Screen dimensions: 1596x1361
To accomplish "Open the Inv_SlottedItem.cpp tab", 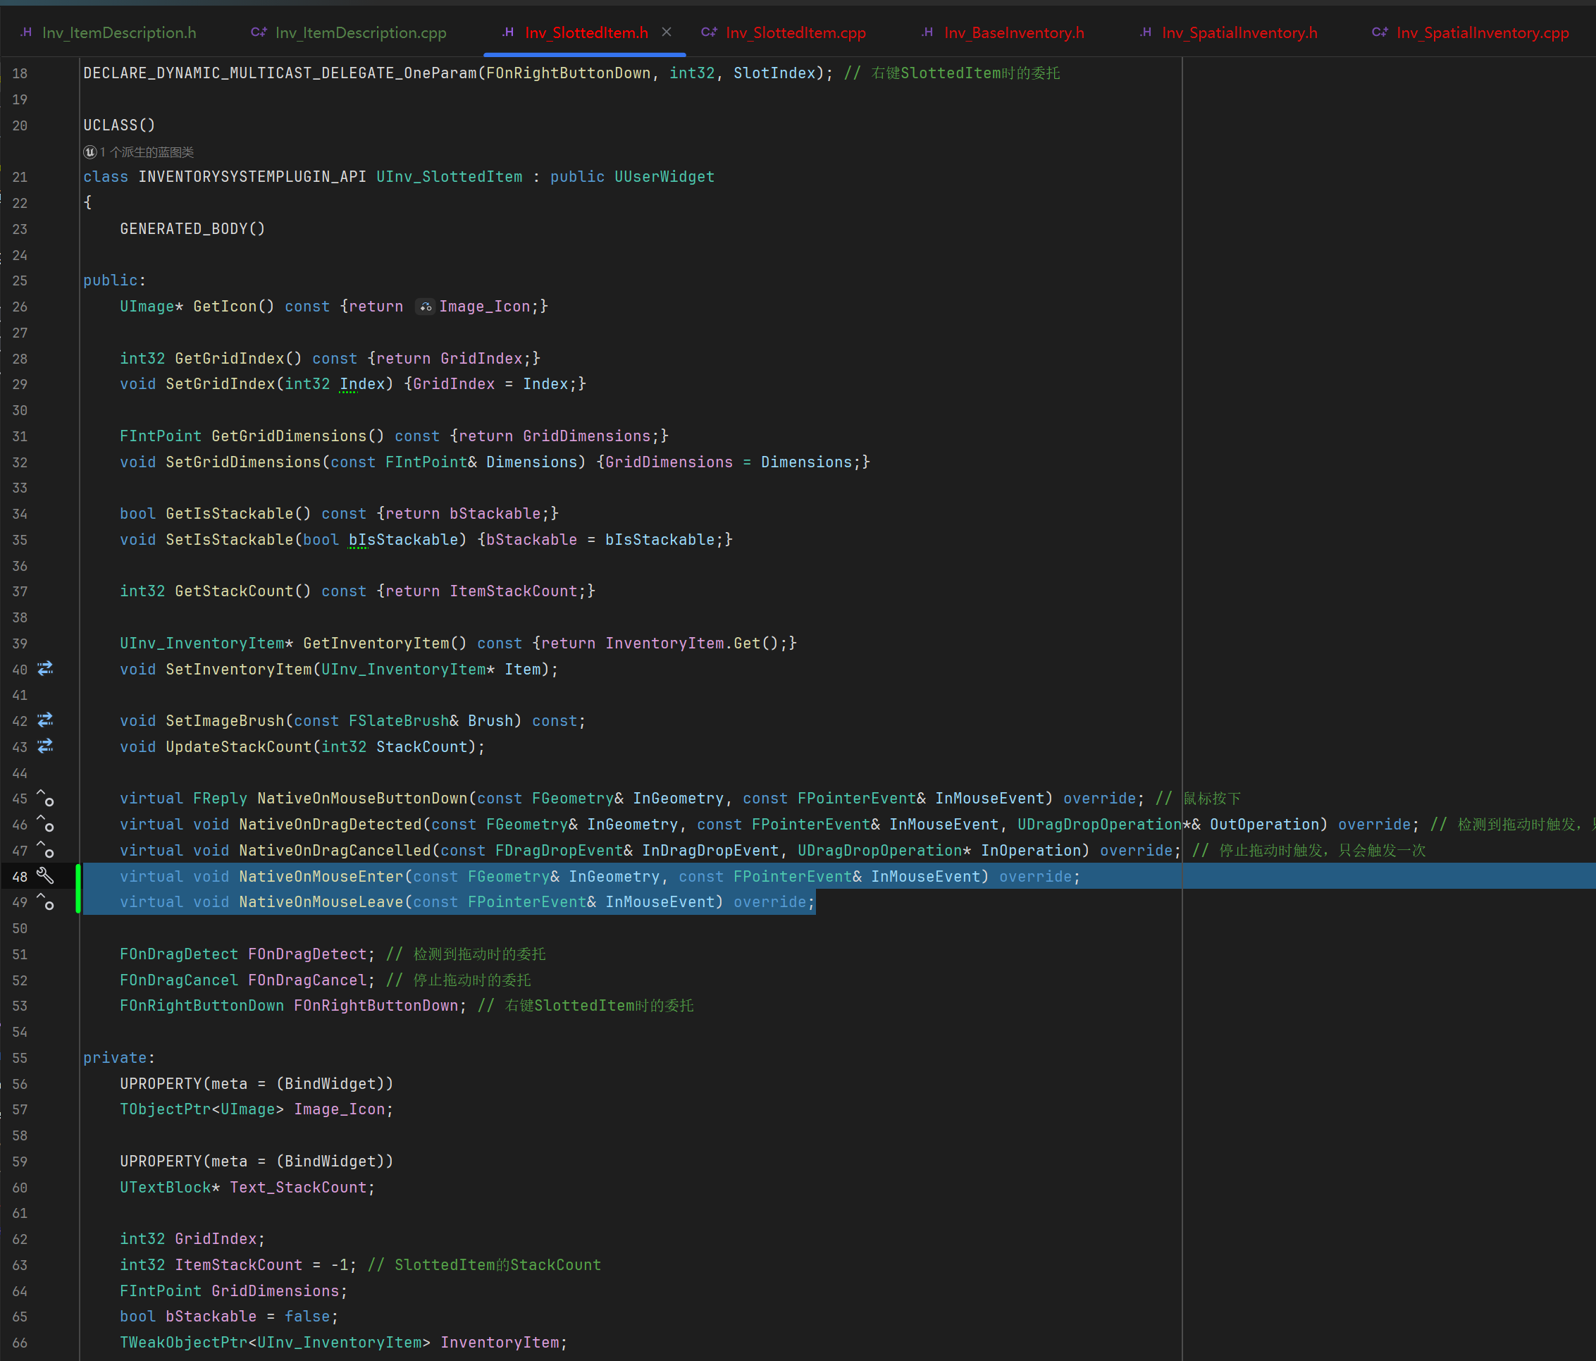I will click(x=795, y=32).
